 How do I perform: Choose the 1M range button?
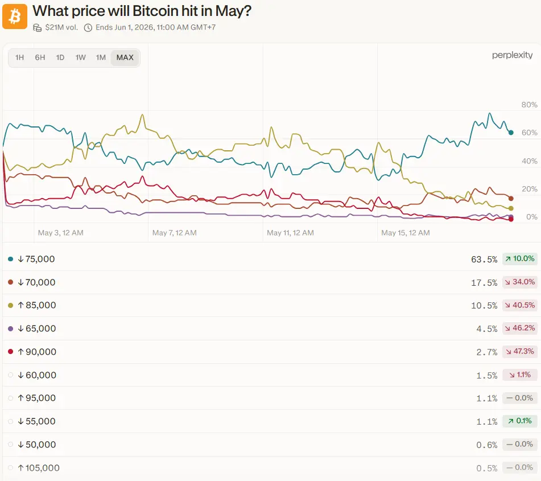(101, 57)
